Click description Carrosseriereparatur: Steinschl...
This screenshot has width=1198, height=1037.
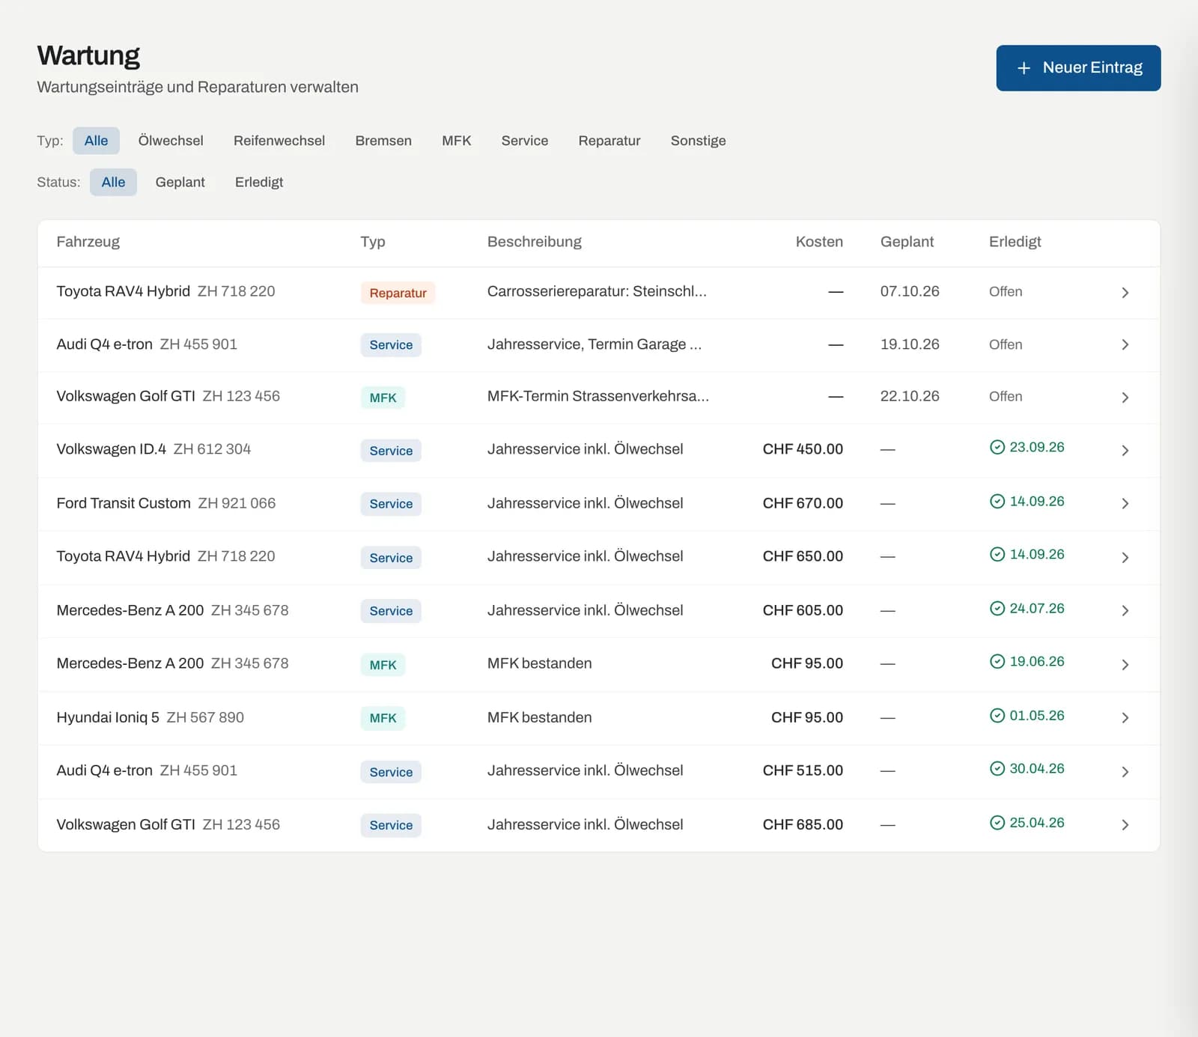point(597,291)
